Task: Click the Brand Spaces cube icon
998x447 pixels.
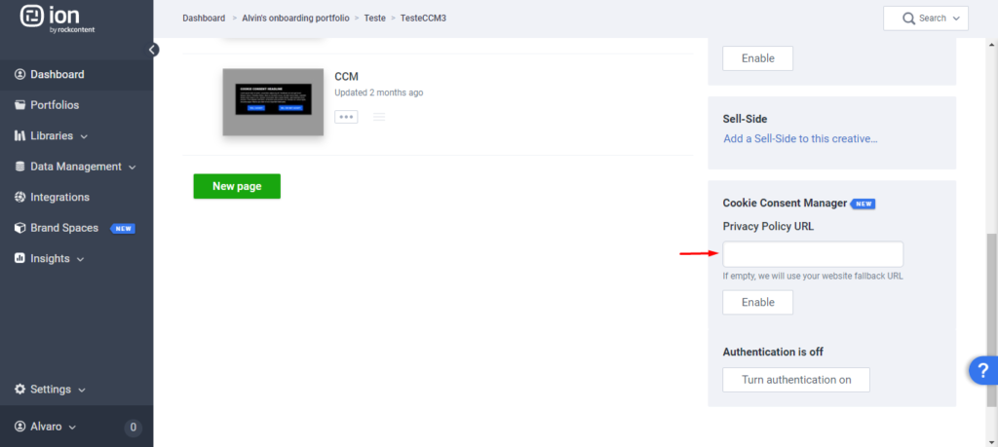Action: [21, 228]
